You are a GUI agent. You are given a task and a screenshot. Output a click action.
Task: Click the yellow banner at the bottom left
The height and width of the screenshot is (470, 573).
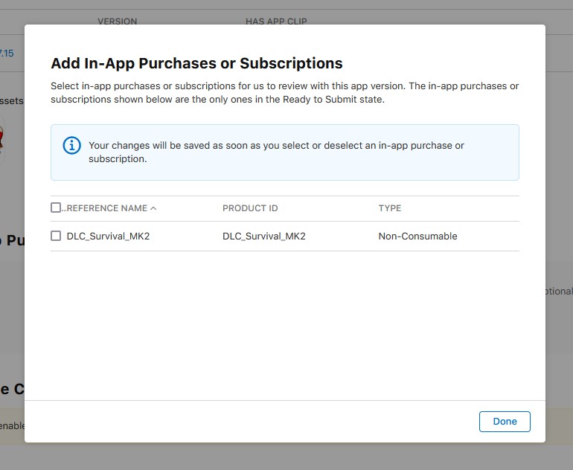[x=12, y=426]
